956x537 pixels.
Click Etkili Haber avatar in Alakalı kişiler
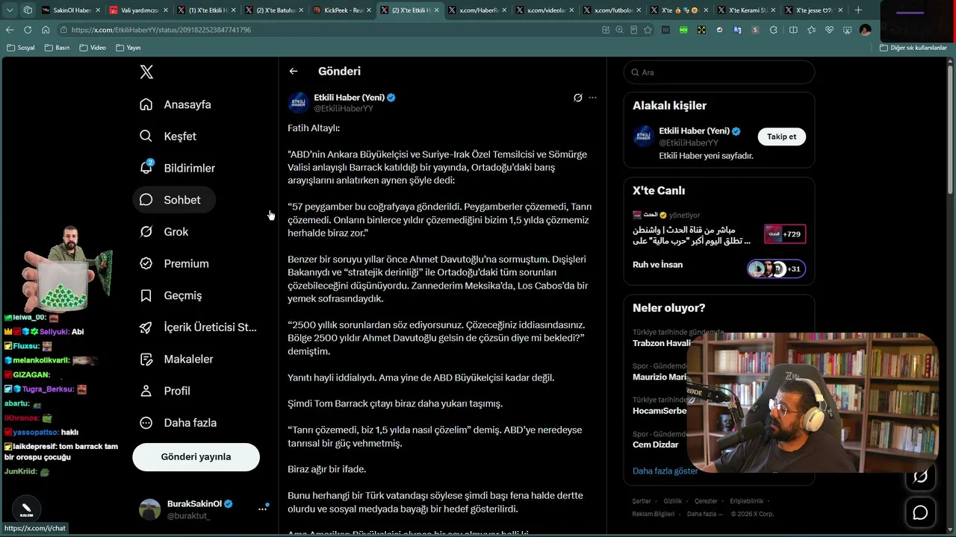(644, 136)
